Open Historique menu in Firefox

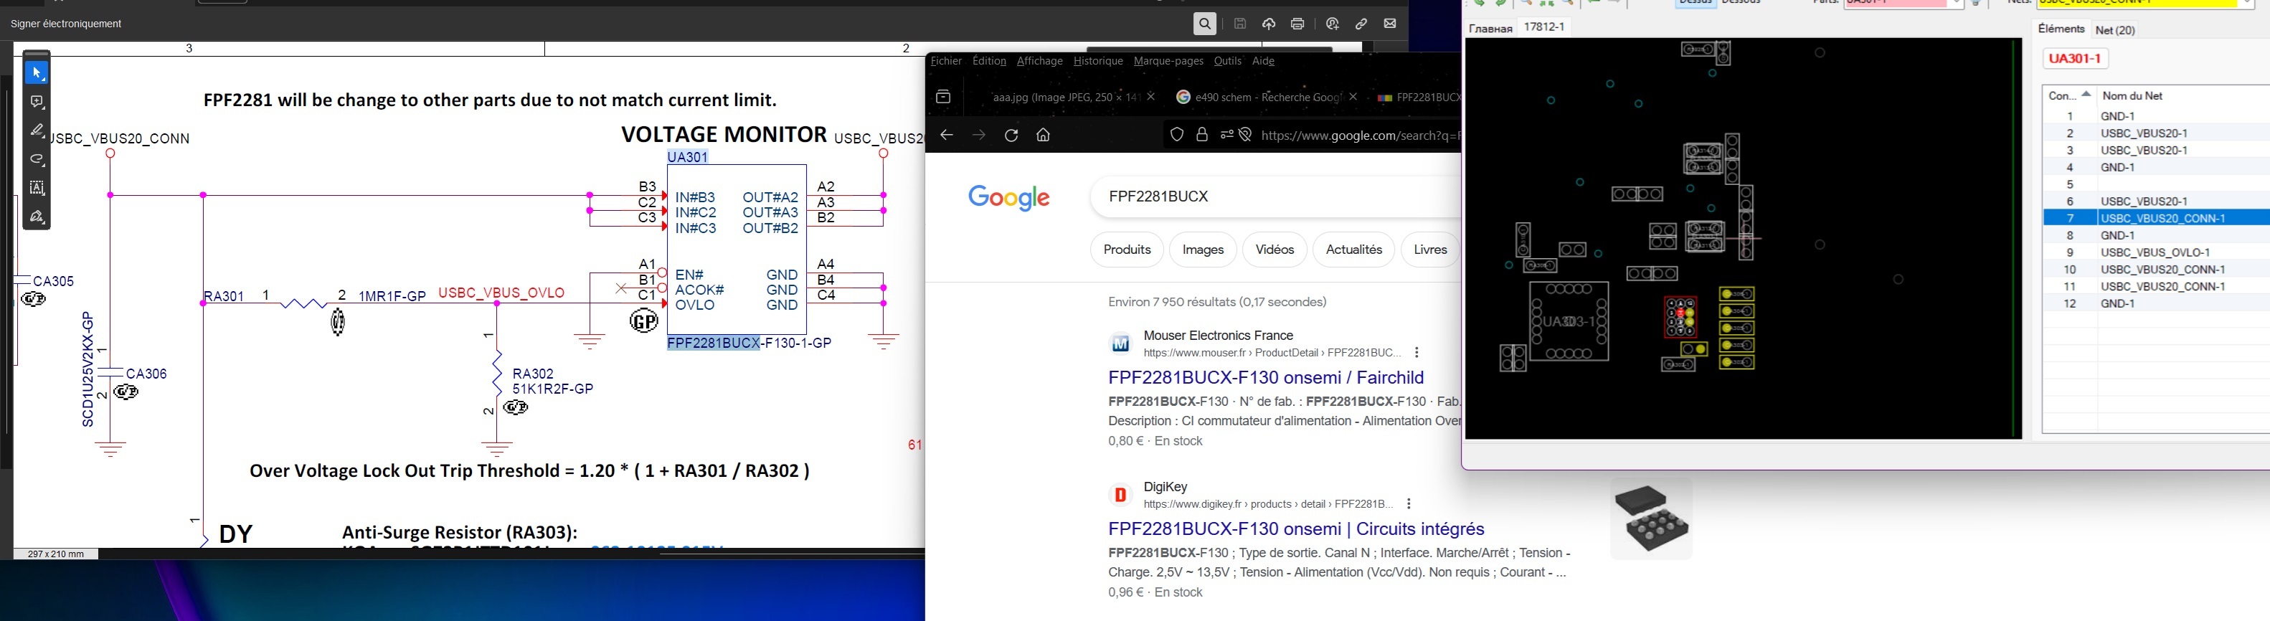pyautogui.click(x=1098, y=61)
